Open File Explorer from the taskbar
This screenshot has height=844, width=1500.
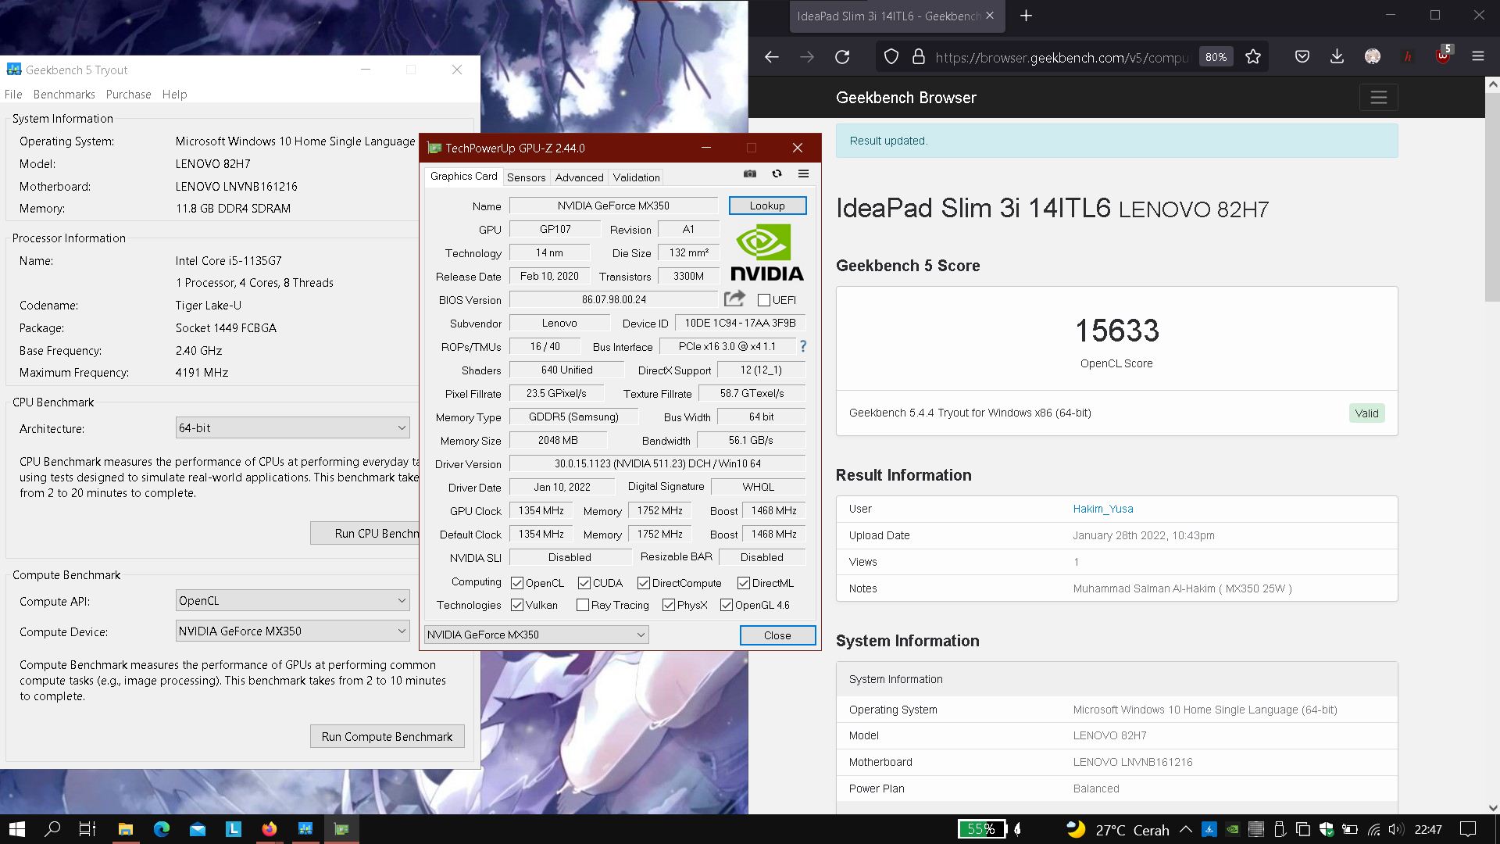pyautogui.click(x=125, y=829)
